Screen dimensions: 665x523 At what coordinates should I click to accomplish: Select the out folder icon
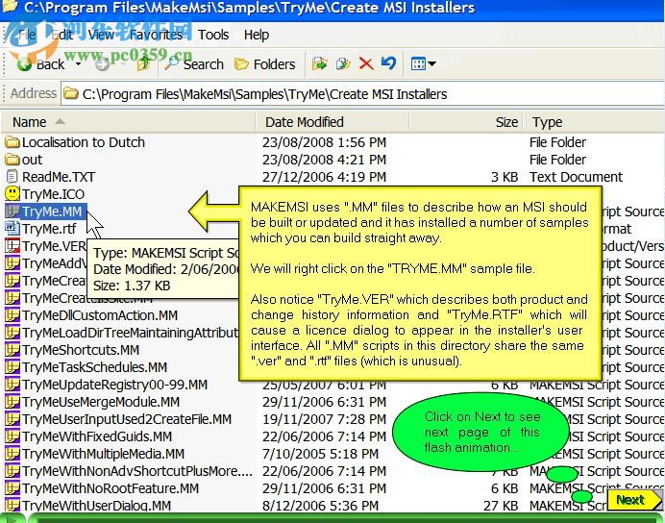[12, 160]
